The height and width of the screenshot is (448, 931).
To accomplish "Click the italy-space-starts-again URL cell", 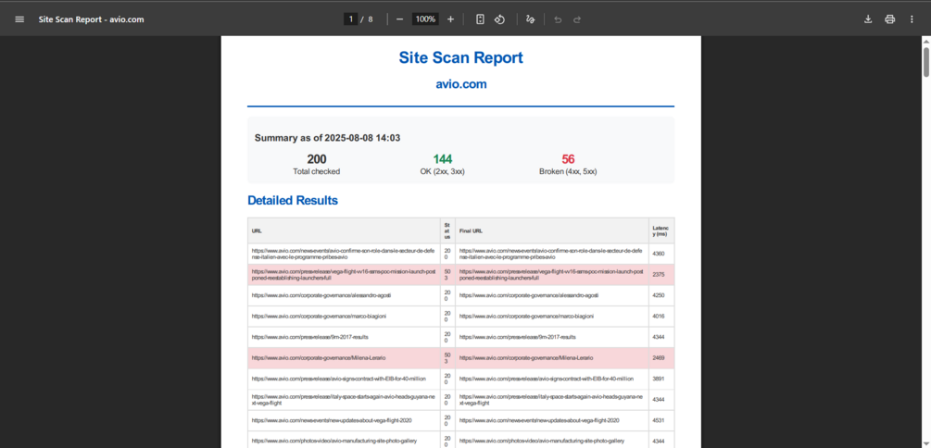I will [344, 399].
